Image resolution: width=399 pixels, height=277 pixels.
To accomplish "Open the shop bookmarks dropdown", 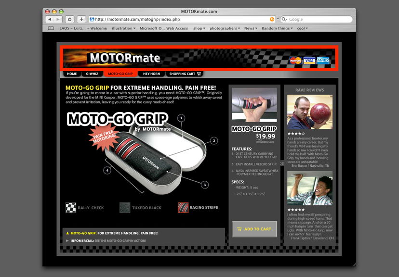I will 199,28.
